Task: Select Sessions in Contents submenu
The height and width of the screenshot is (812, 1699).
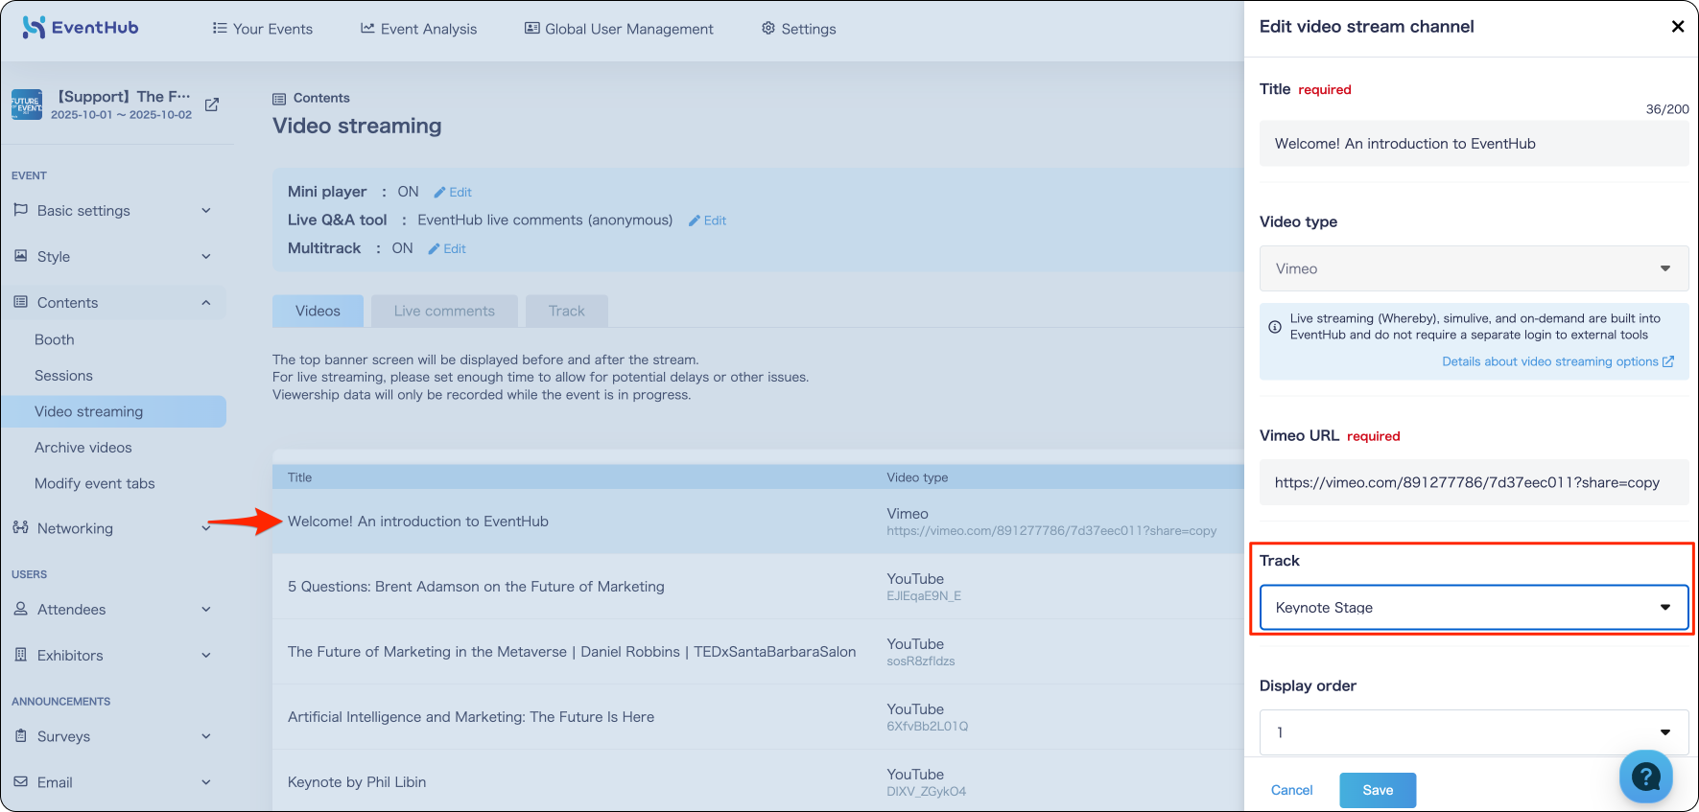Action: coord(63,376)
